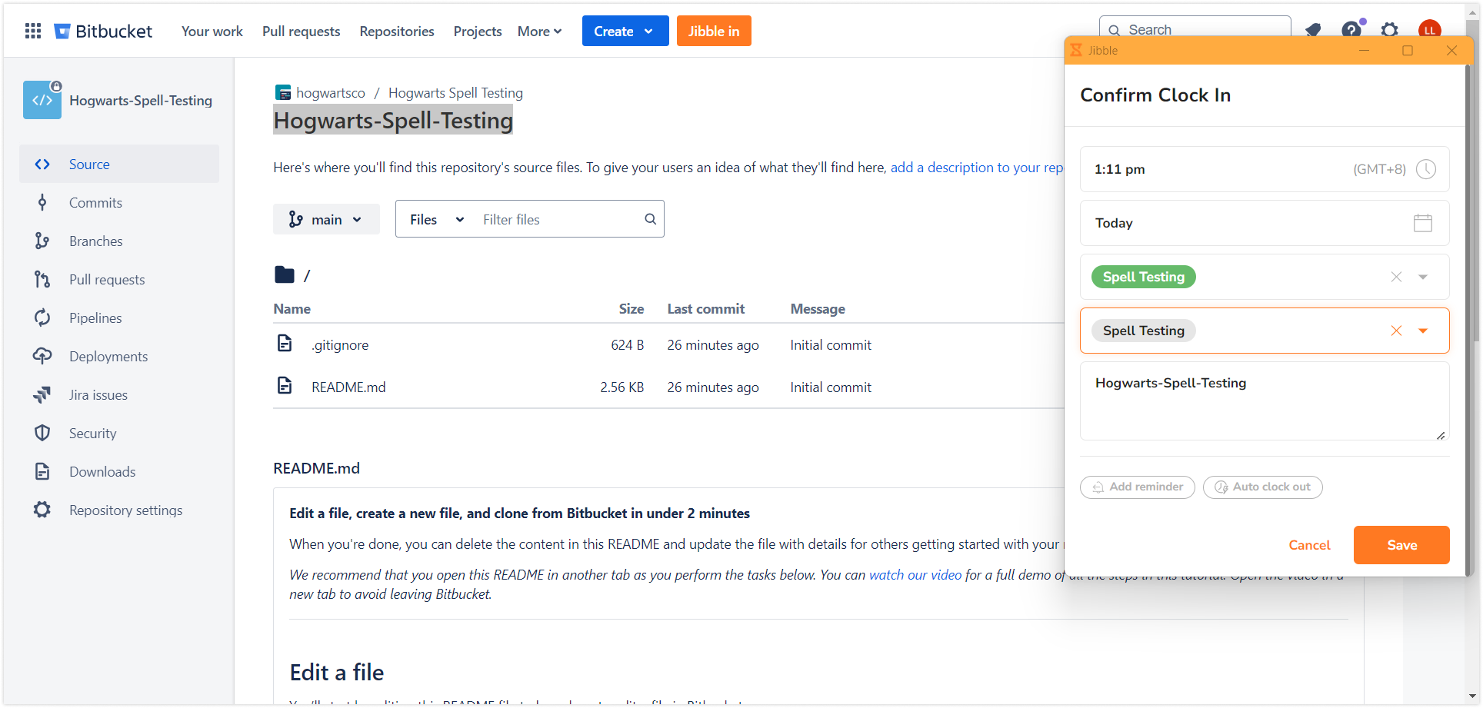
Task: Click the root folder icon
Action: [x=285, y=274]
